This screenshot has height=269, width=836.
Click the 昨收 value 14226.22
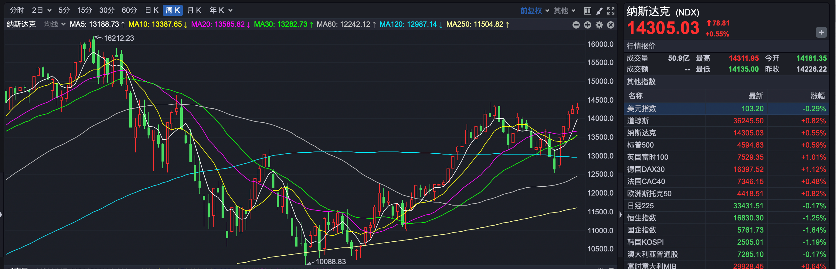click(812, 69)
